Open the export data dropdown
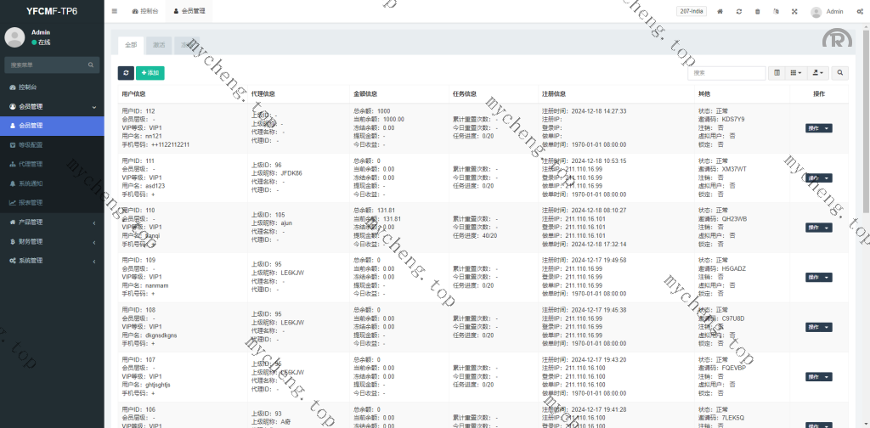The width and height of the screenshot is (870, 428). click(818, 74)
